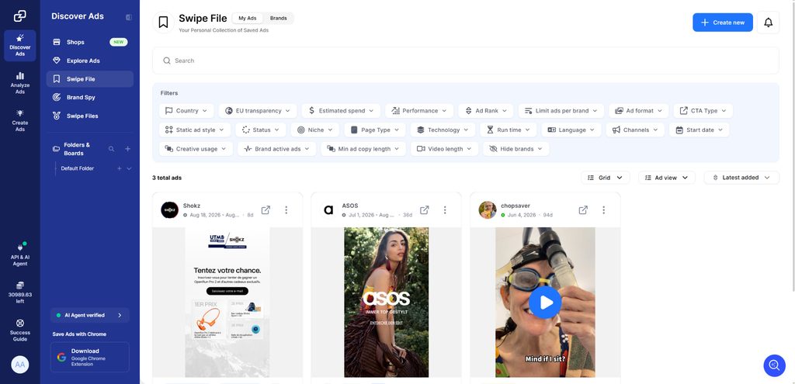Viewport: 795px width, 384px height.
Task: Open the chopsaver ad external link
Action: click(x=583, y=209)
